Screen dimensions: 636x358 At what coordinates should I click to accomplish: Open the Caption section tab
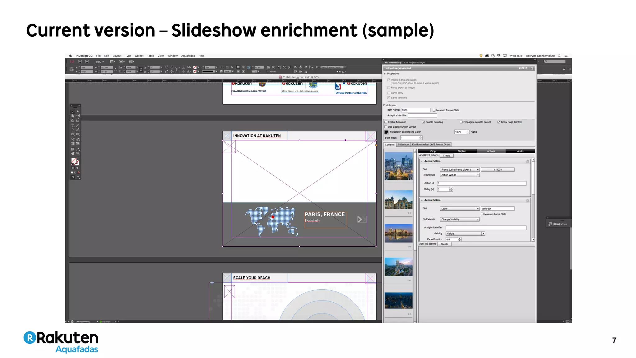462,151
